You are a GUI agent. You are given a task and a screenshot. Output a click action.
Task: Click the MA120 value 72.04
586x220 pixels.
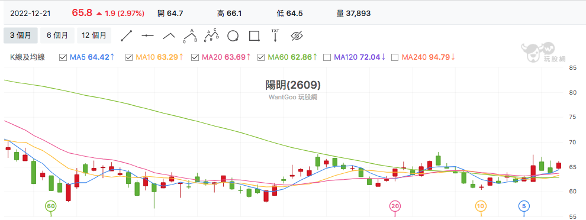click(370, 57)
